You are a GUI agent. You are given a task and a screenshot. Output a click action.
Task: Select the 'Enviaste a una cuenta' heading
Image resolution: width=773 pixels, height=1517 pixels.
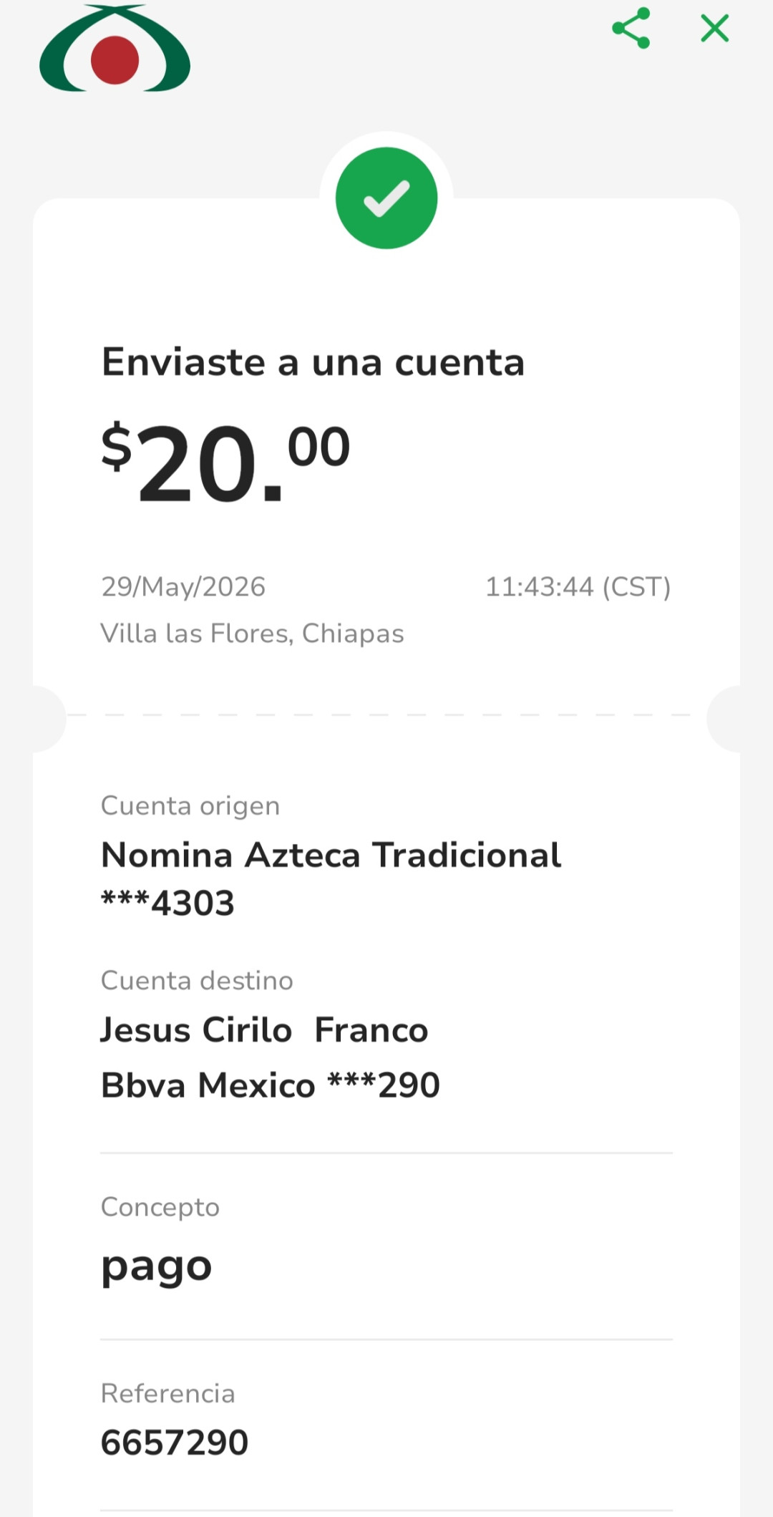pos(313,362)
